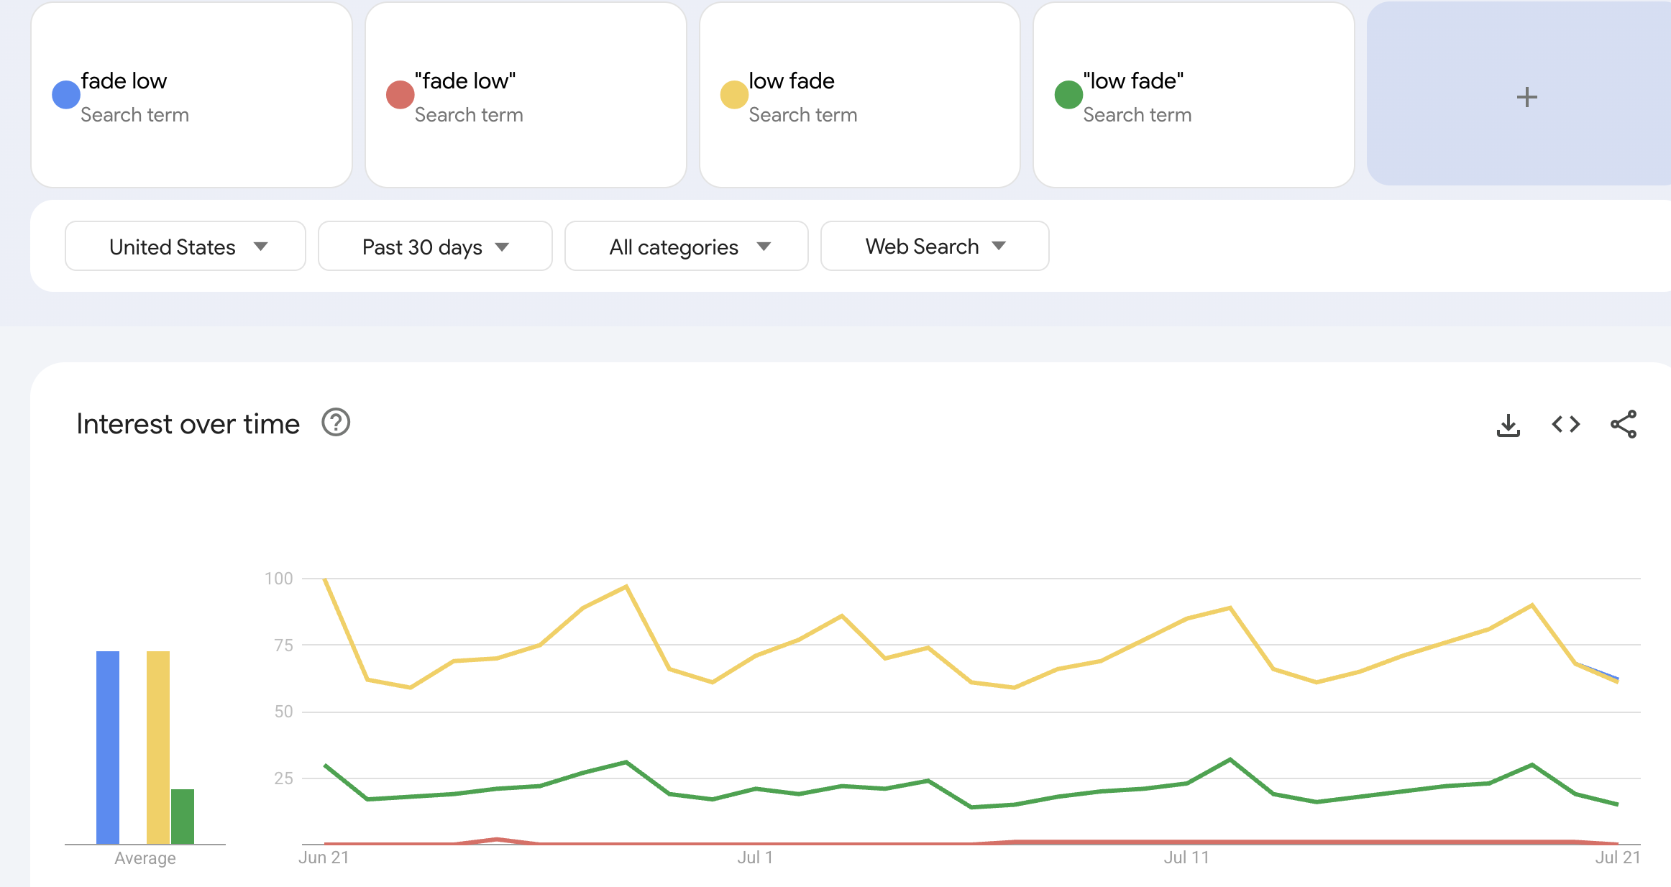Click the green dot for "low fade"
This screenshot has height=887, width=1671.
point(1068,95)
